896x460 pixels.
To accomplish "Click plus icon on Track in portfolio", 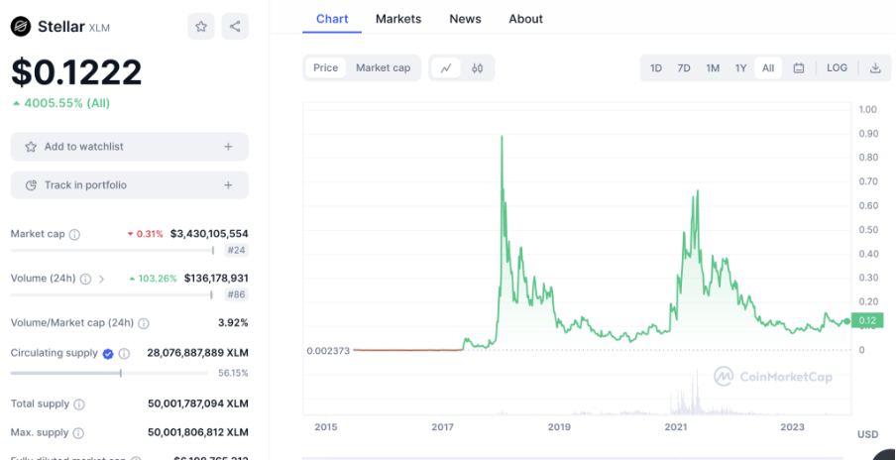I will [228, 185].
